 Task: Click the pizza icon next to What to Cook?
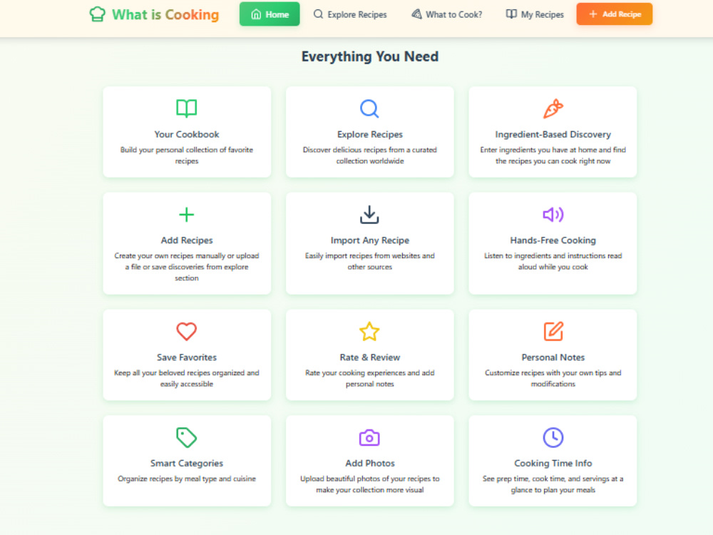pos(416,14)
